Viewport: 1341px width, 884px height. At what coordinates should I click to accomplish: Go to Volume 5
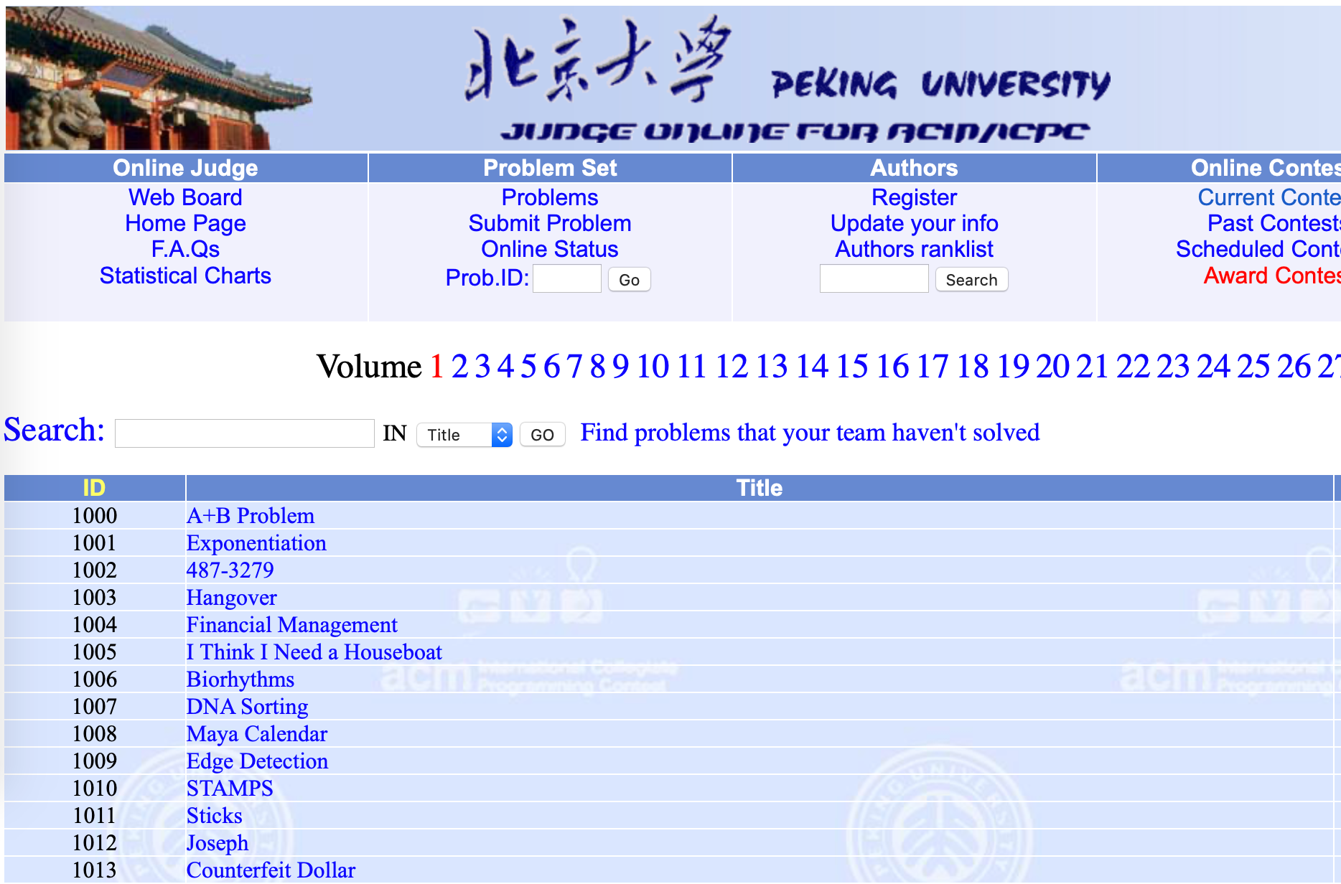528,367
